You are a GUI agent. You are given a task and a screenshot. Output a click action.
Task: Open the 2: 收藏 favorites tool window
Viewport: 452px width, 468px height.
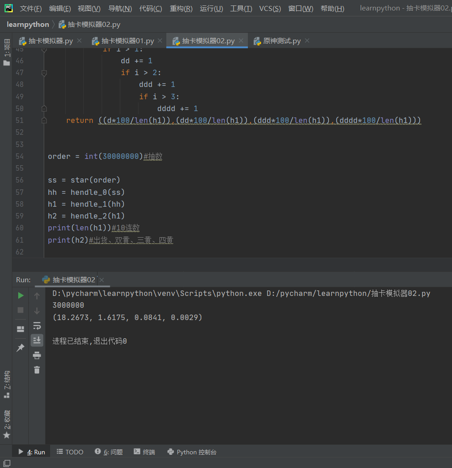[6, 424]
